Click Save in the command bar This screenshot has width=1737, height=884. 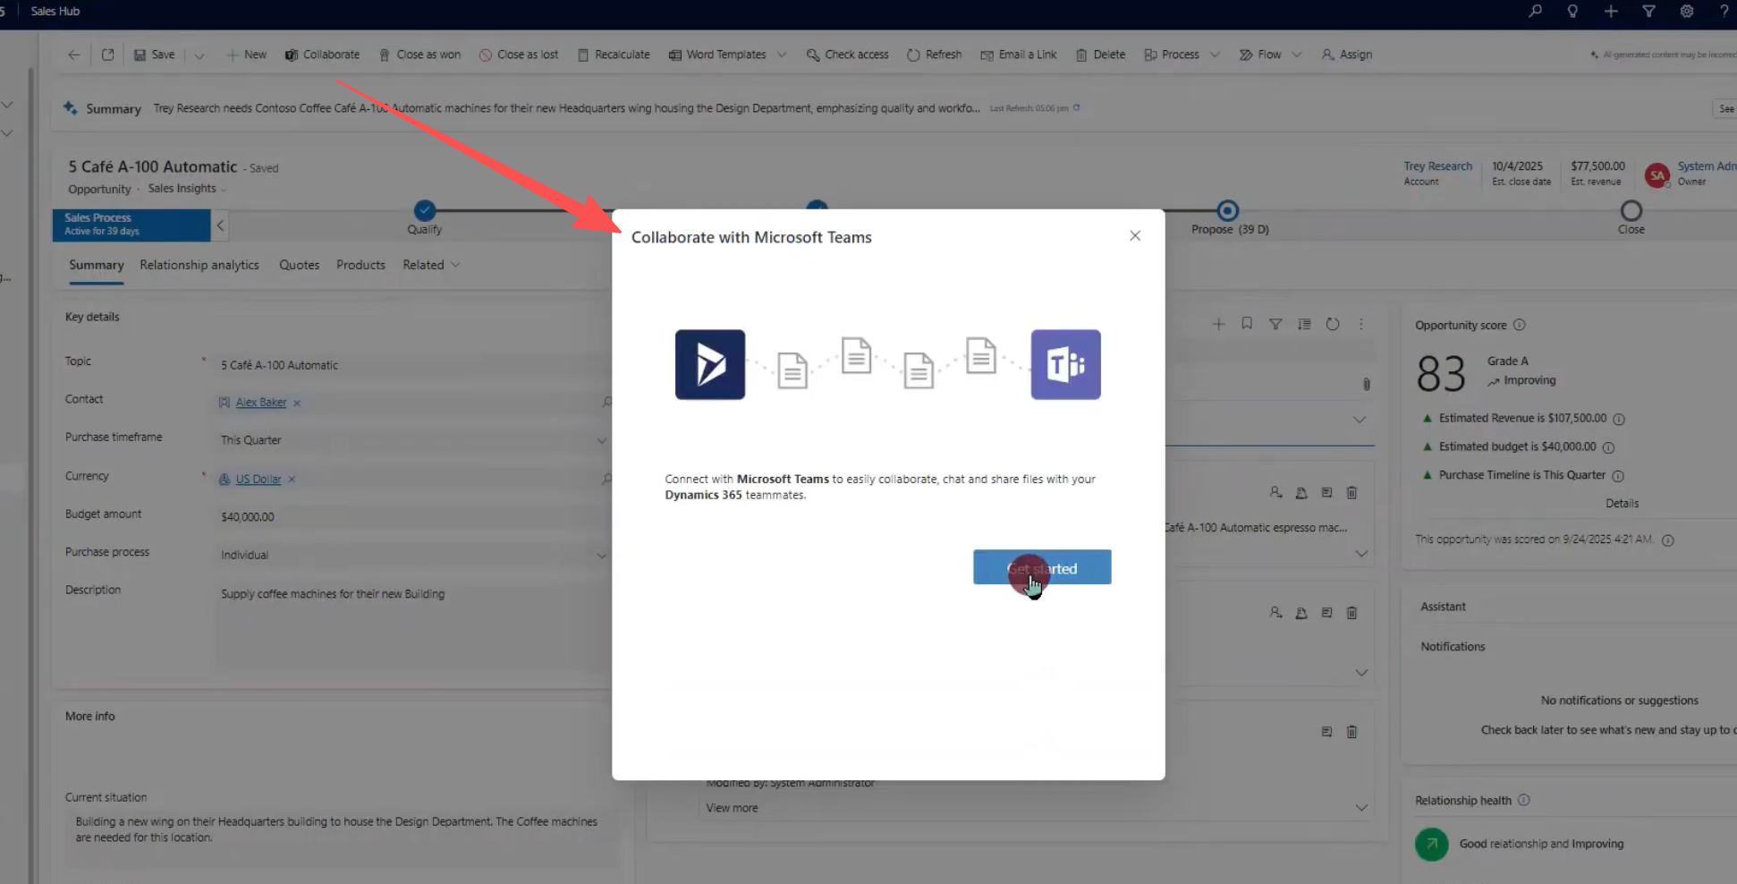coord(155,55)
